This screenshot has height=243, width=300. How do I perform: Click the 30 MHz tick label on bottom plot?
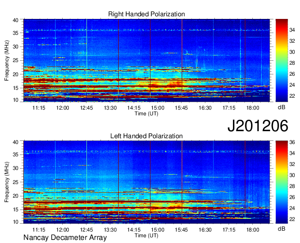[16, 169]
